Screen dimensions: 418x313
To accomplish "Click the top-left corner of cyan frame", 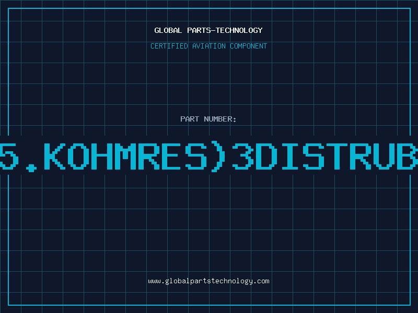I will click(x=8, y=8).
